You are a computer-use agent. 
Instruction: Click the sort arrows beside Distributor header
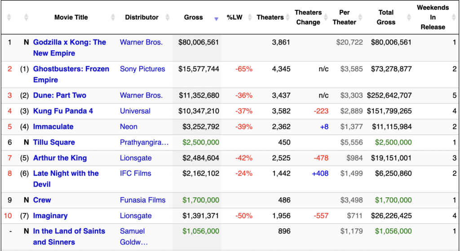168,17
